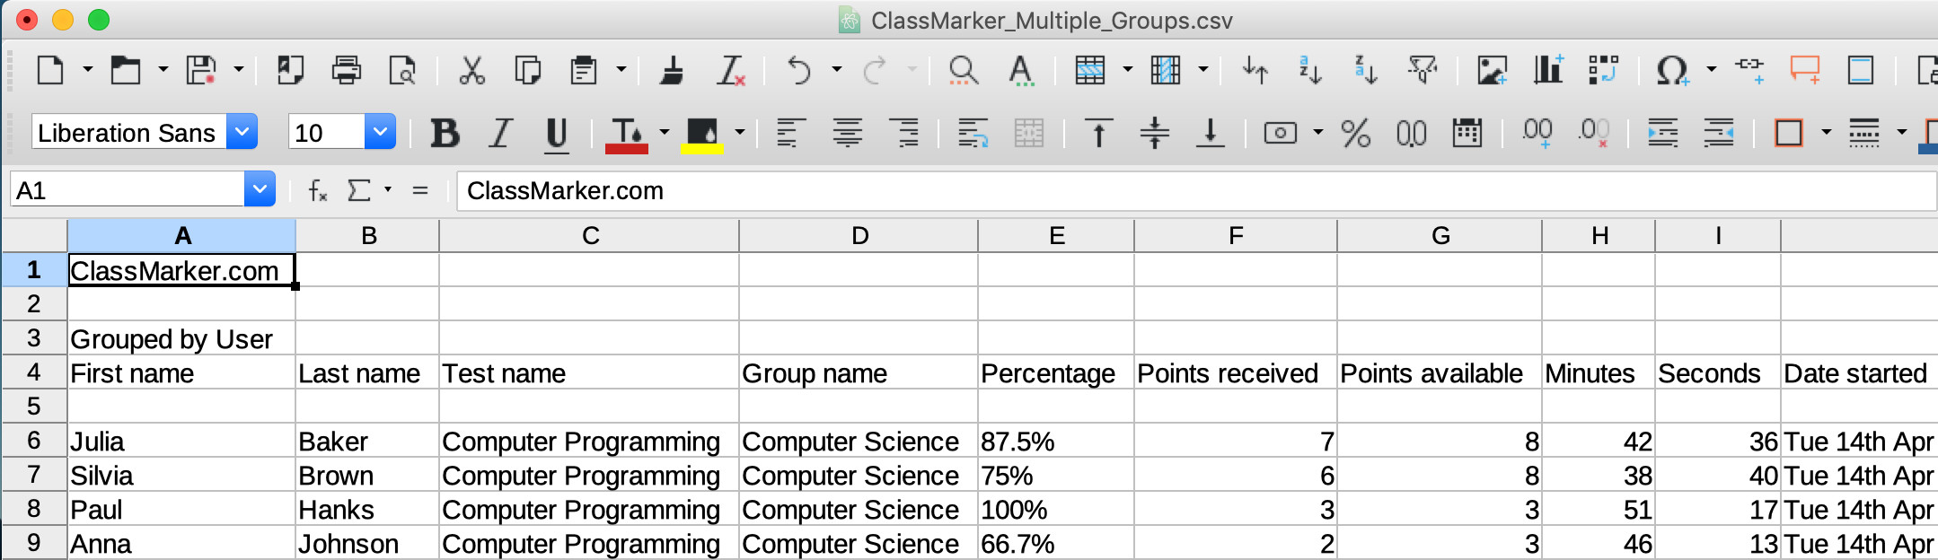This screenshot has width=1938, height=560.
Task: Click the Insert Image icon
Action: [1492, 70]
